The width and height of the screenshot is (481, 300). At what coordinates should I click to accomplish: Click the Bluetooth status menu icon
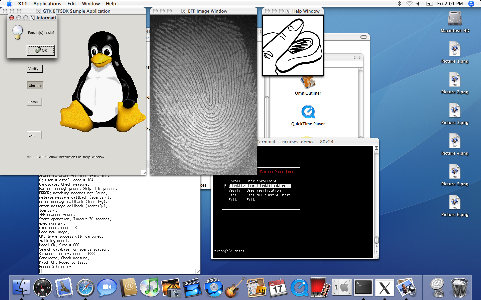399,4
